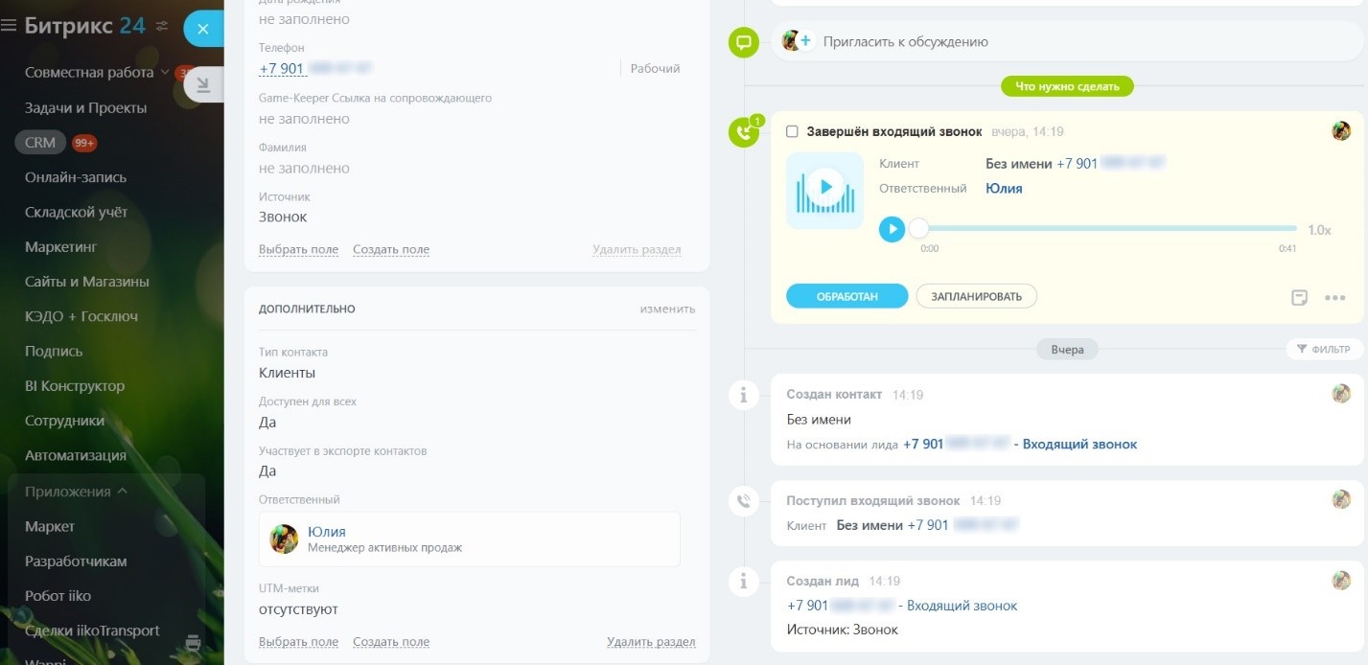Image resolution: width=1368 pixels, height=665 pixels.
Task: Play the call recording in audio player
Action: 892,229
